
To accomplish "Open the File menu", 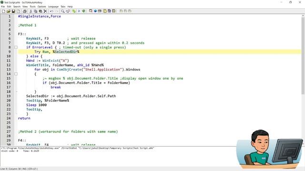I will (x=3, y=7).
